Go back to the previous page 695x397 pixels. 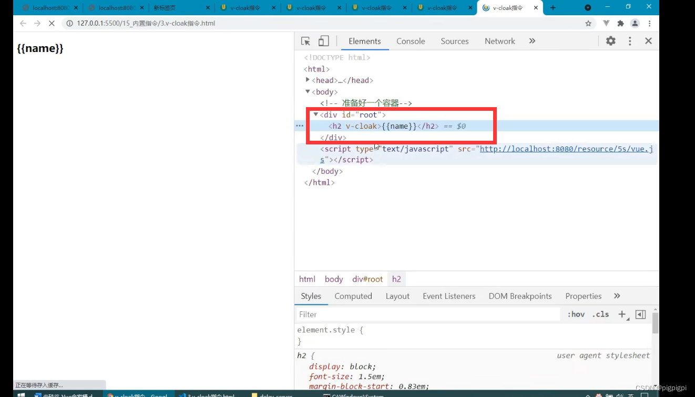(x=23, y=24)
